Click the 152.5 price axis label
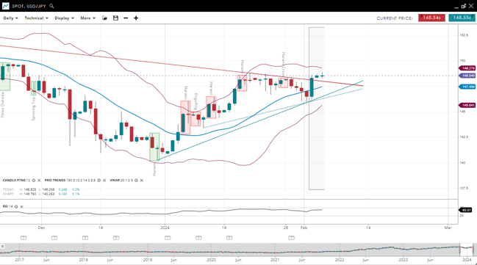Image resolution: width=477 pixels, height=265 pixels. pos(465,35)
